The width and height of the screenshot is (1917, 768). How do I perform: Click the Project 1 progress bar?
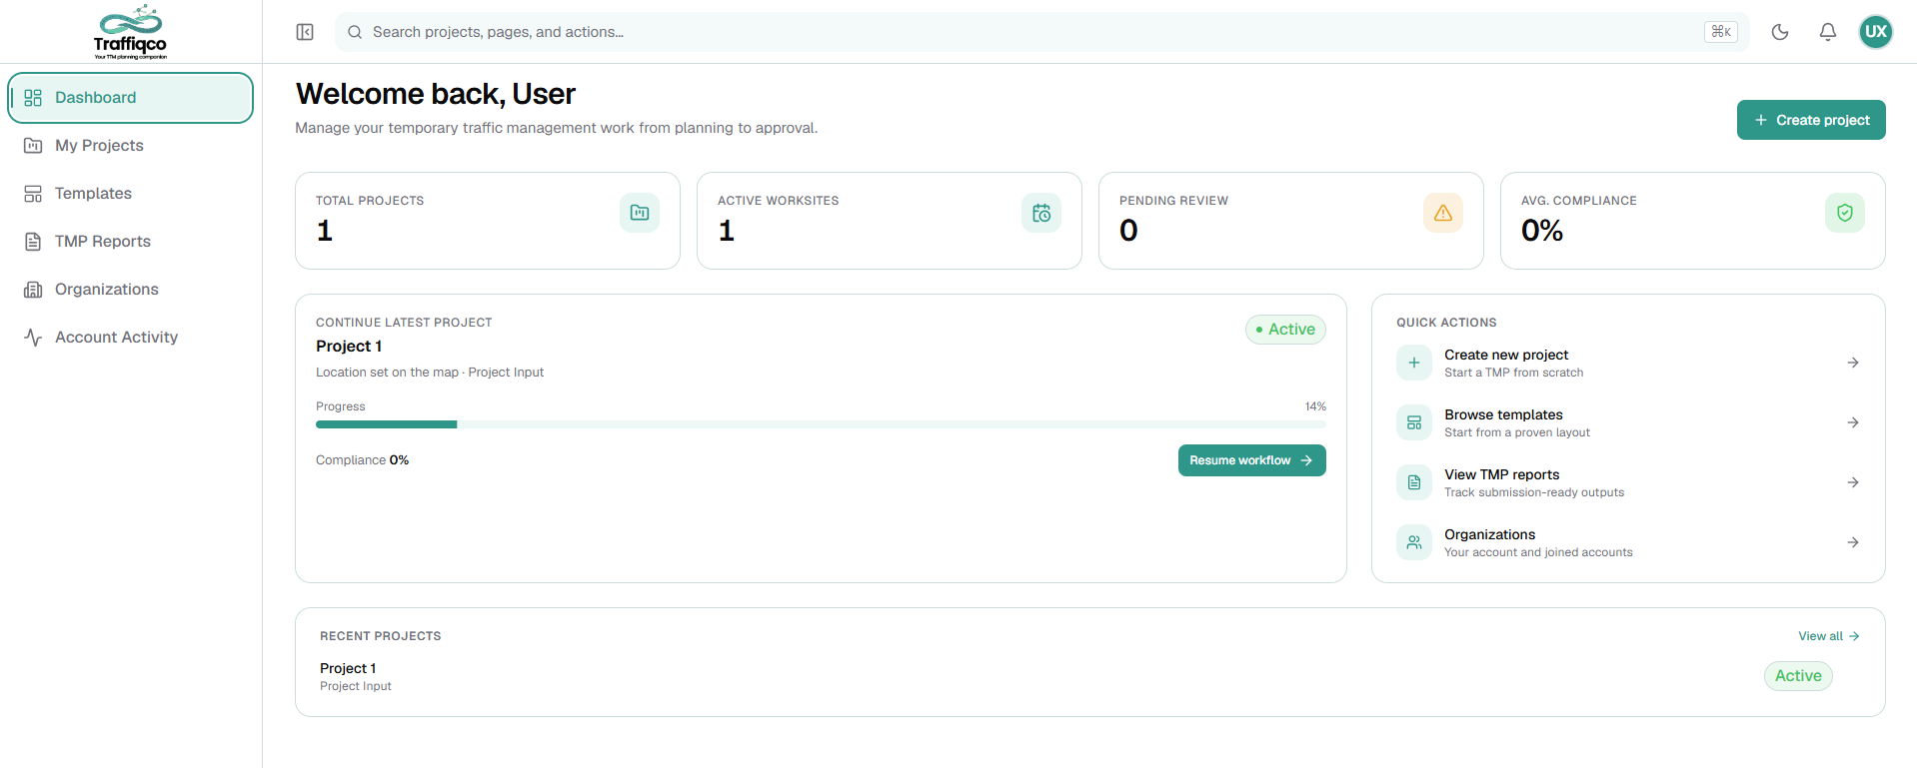tap(821, 424)
